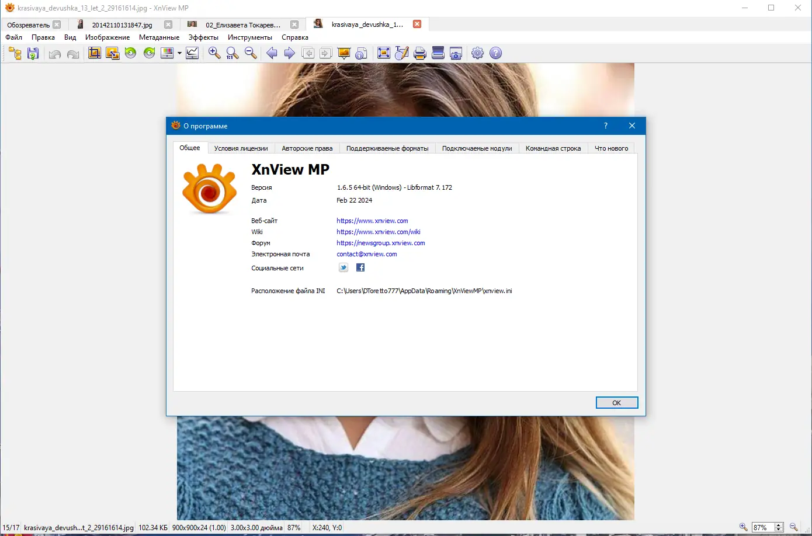Click the status bar zoom out magnifier
812x536 pixels.
pos(793,527)
